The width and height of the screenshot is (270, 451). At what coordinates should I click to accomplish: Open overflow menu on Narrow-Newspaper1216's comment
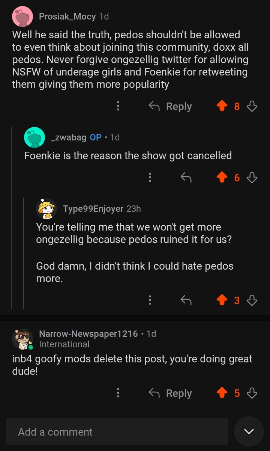(118, 393)
